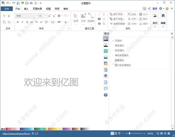Open the Layers panel icon
This screenshot has width=175, height=137.
click(106, 63)
